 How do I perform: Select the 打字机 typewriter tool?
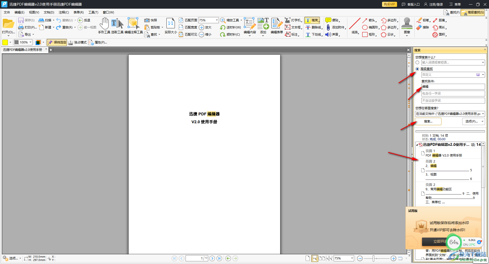293,20
